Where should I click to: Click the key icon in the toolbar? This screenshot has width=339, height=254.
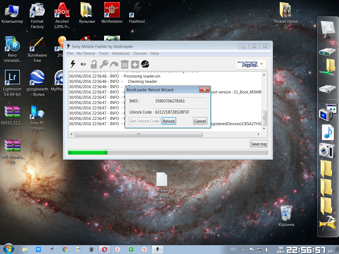point(104,64)
